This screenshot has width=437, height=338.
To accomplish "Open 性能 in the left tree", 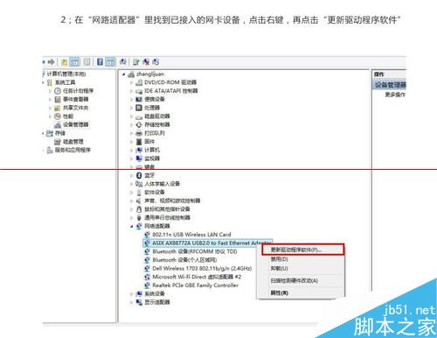I will [68, 116].
